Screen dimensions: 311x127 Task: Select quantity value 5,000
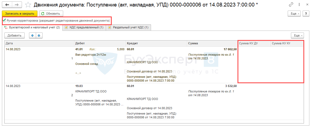pos(121,49)
